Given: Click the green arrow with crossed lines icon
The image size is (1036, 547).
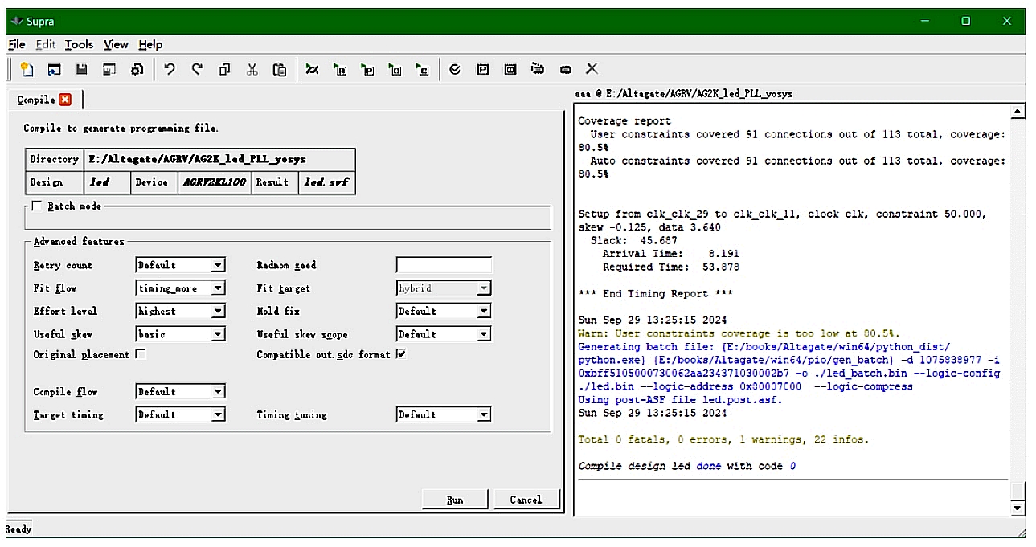Looking at the screenshot, I should (x=312, y=70).
